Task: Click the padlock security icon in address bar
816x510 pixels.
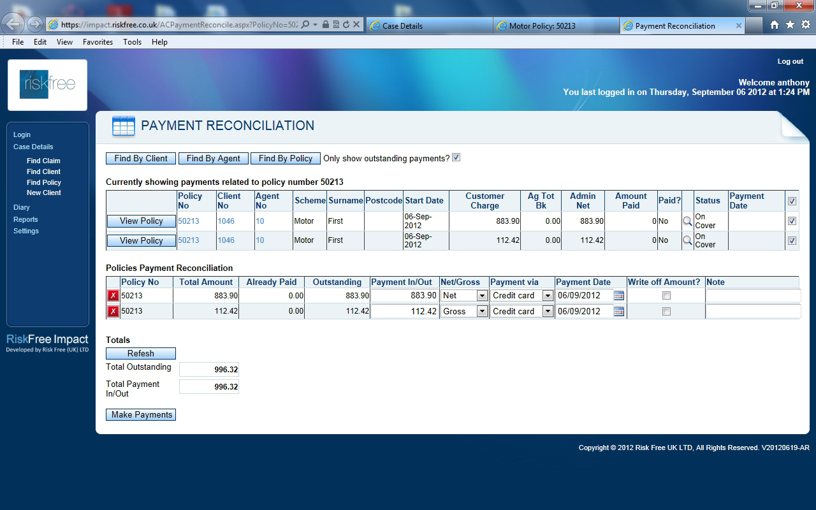Action: 326,25
